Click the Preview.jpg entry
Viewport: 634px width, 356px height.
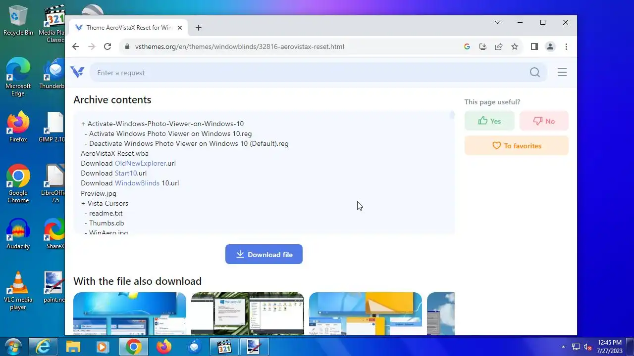[x=99, y=193]
